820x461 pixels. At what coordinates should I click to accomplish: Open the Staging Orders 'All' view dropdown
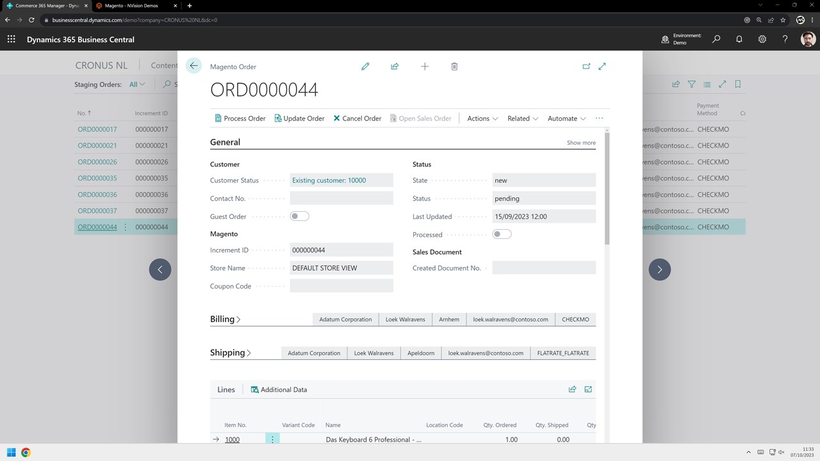click(x=137, y=84)
